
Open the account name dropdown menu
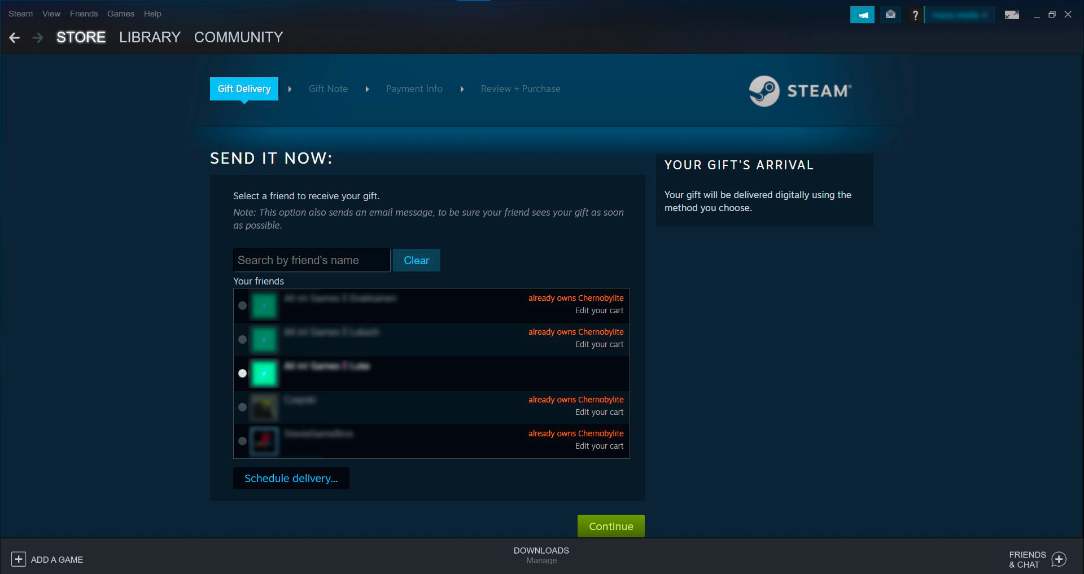click(x=960, y=15)
